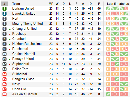
Task: Click Buriram United's last-match L result badge
Action: 126,9
